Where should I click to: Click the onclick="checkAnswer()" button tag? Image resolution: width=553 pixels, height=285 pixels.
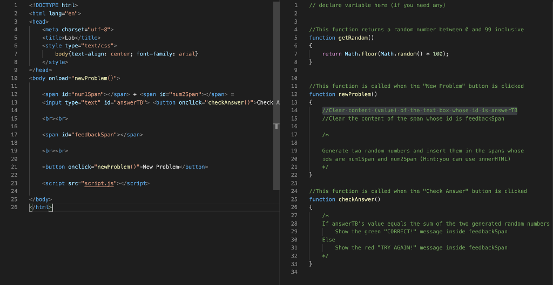[x=206, y=102]
